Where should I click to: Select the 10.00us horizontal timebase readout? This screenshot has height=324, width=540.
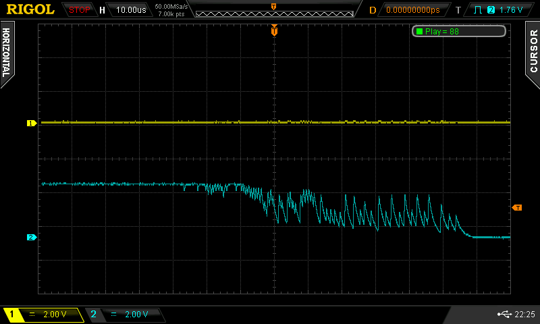pos(131,10)
